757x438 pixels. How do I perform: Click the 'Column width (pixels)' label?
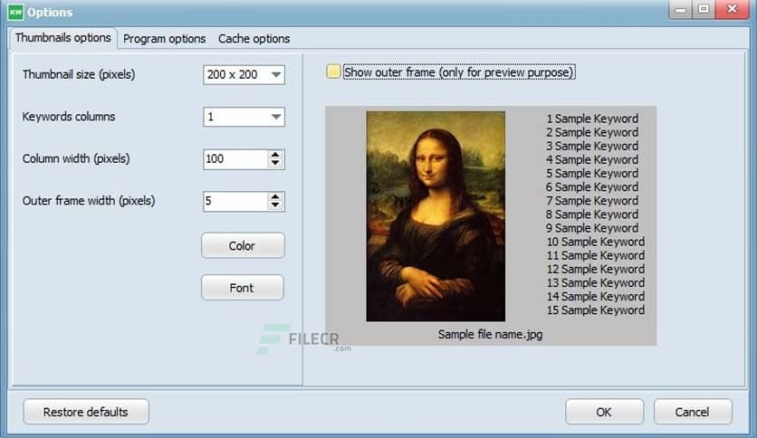point(76,158)
